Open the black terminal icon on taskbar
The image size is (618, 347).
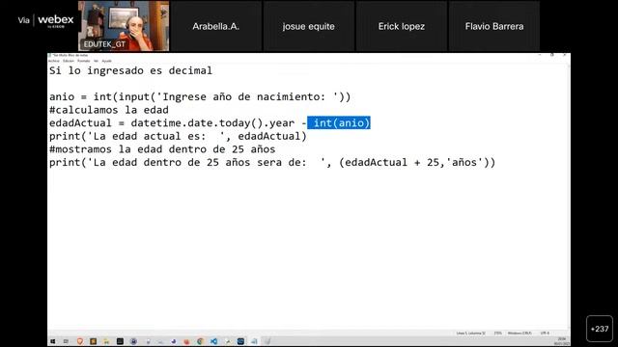120,341
